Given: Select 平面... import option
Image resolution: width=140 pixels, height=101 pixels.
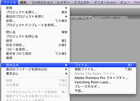Looking at the screenshot, I should pos(103,91).
